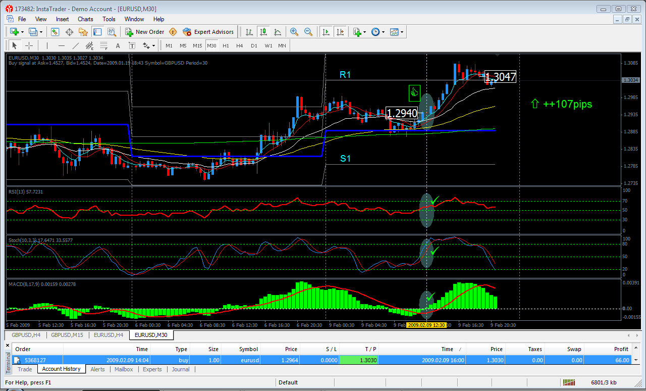Select the Fibonacci Retracement tool

tap(104, 45)
